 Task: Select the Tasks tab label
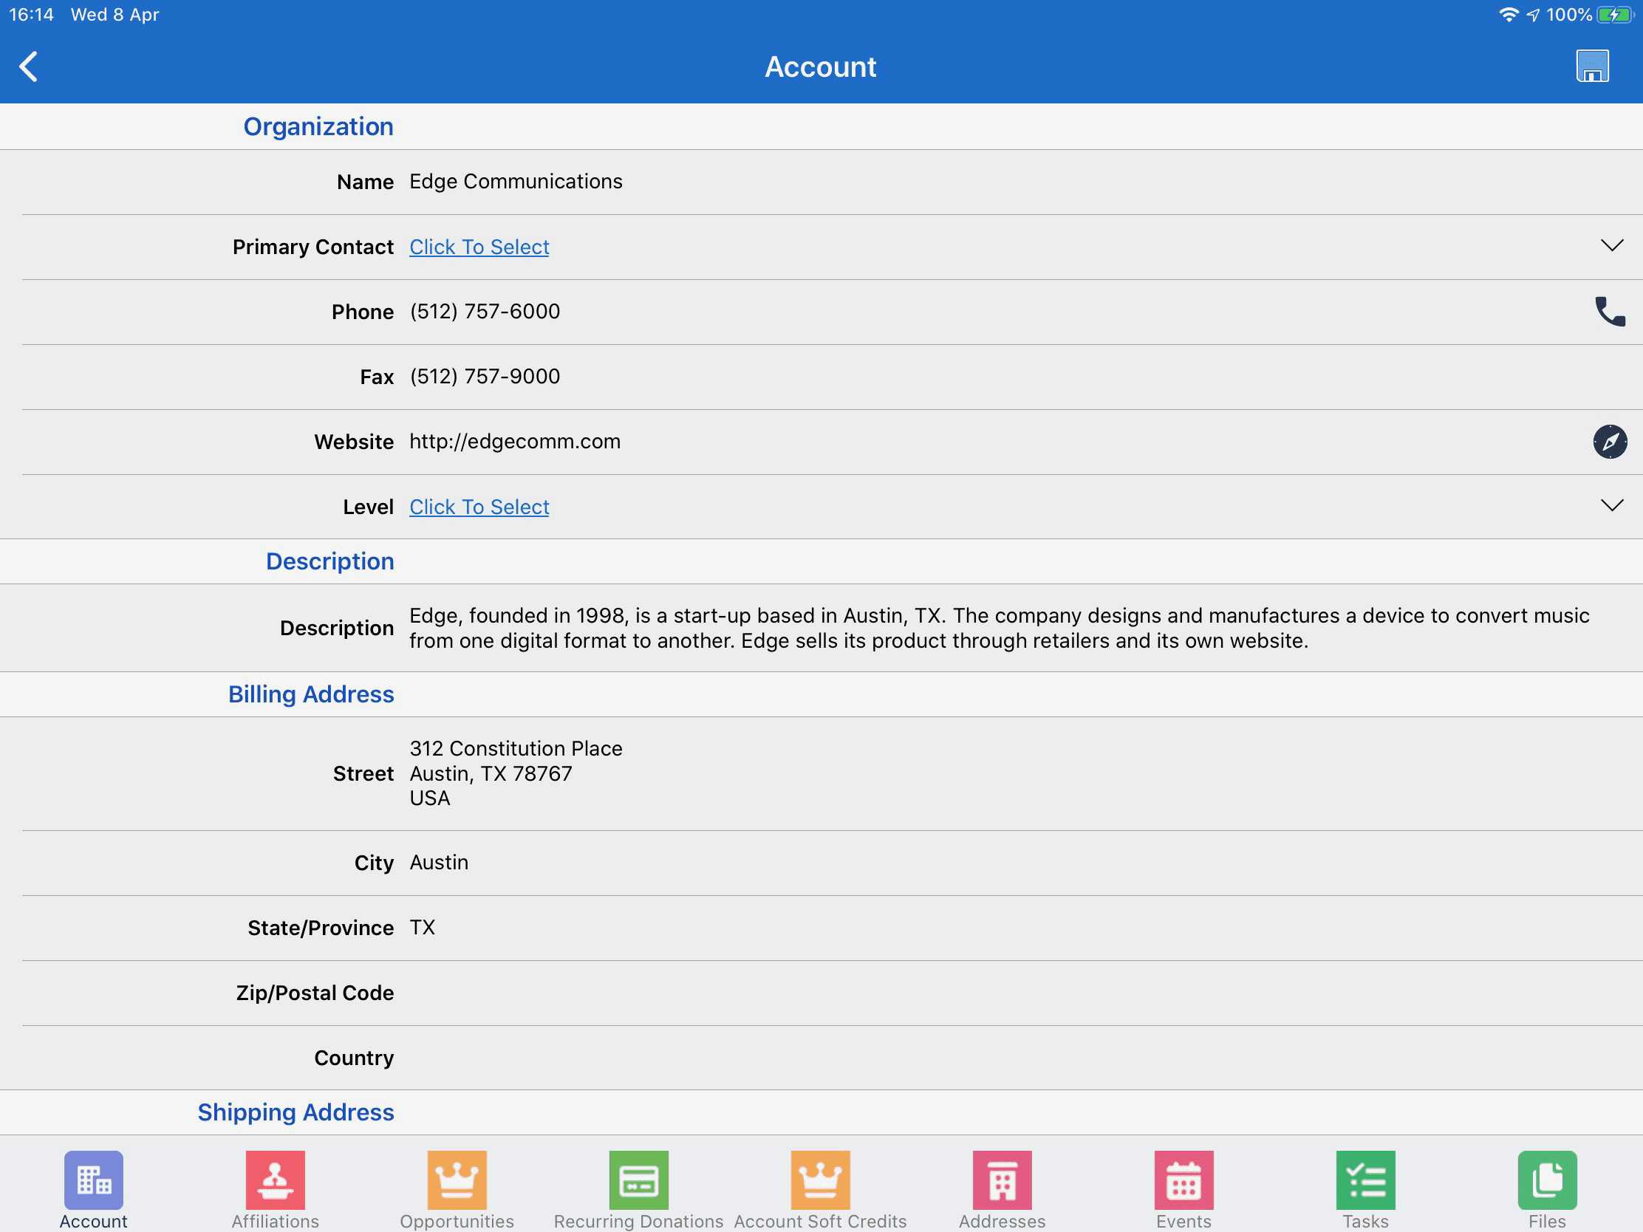(x=1365, y=1221)
